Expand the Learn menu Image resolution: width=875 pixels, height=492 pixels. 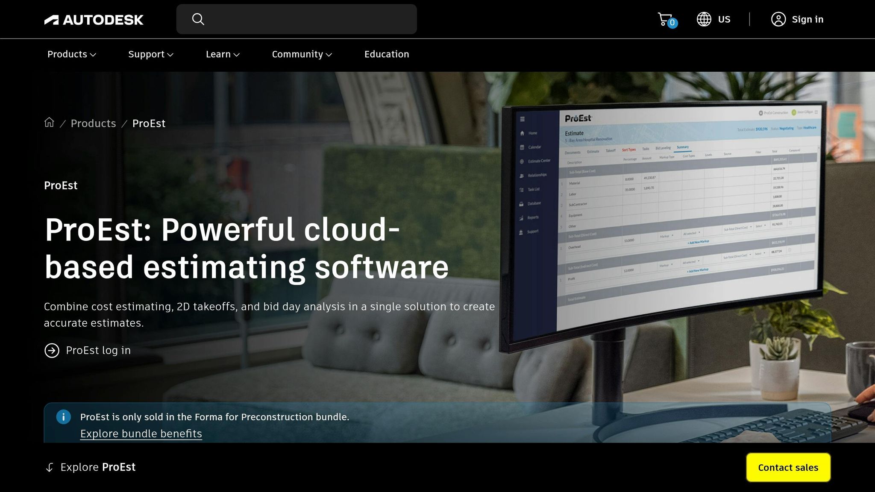(x=223, y=54)
